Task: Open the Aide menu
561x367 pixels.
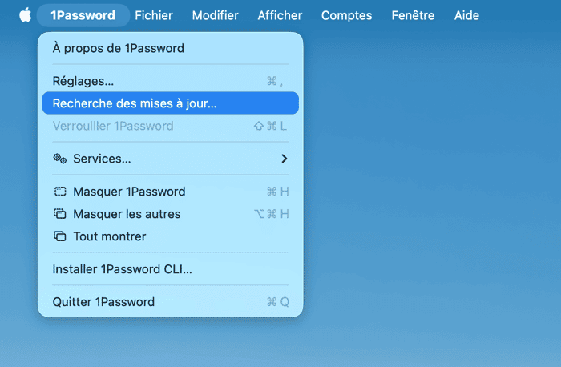Action: click(x=466, y=15)
